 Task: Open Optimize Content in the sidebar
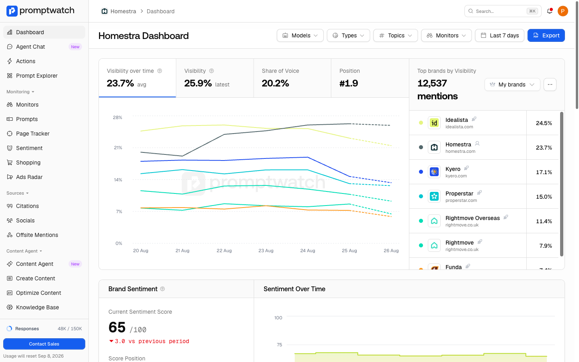coord(44,293)
